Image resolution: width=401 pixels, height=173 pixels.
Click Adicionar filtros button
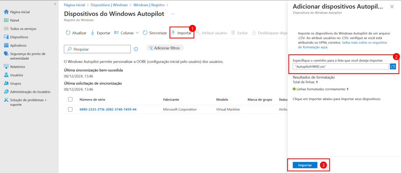point(165,48)
